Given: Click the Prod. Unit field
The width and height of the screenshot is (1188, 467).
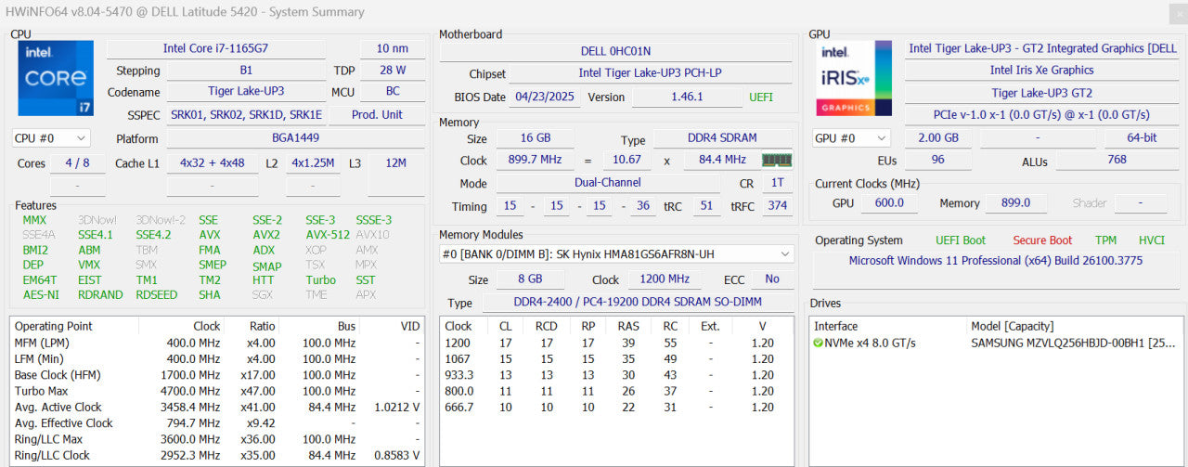Looking at the screenshot, I should [x=378, y=114].
